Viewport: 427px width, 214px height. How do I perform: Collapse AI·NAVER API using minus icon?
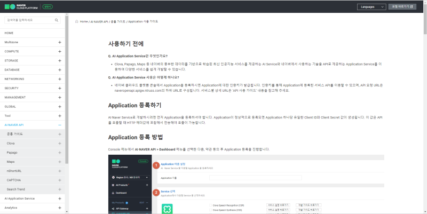tap(60, 125)
